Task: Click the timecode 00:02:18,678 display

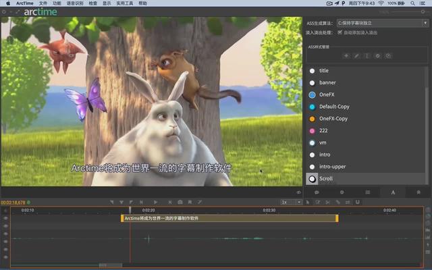Action: 13,202
